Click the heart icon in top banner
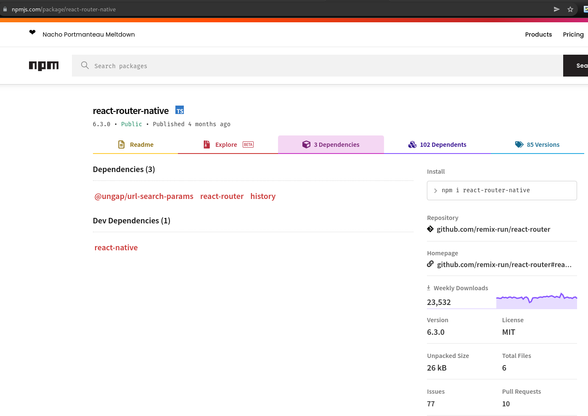The image size is (588, 416). click(x=32, y=32)
